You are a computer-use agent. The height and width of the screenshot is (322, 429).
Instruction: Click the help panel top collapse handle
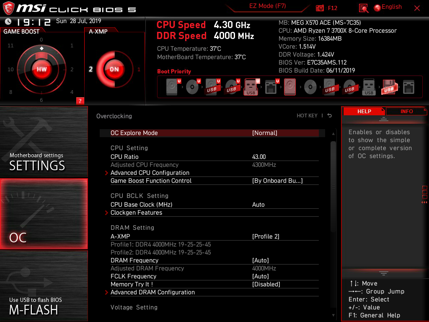coord(384,119)
